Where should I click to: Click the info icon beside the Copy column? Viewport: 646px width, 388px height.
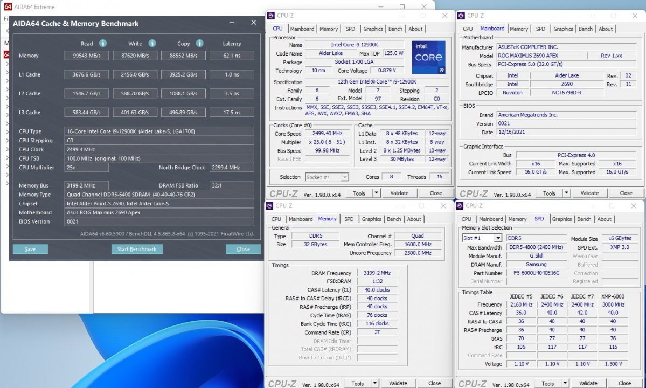click(200, 43)
